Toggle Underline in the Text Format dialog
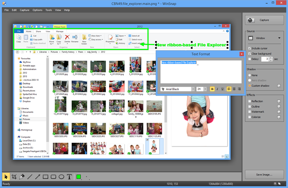This screenshot has height=188, width=288. (x=222, y=89)
